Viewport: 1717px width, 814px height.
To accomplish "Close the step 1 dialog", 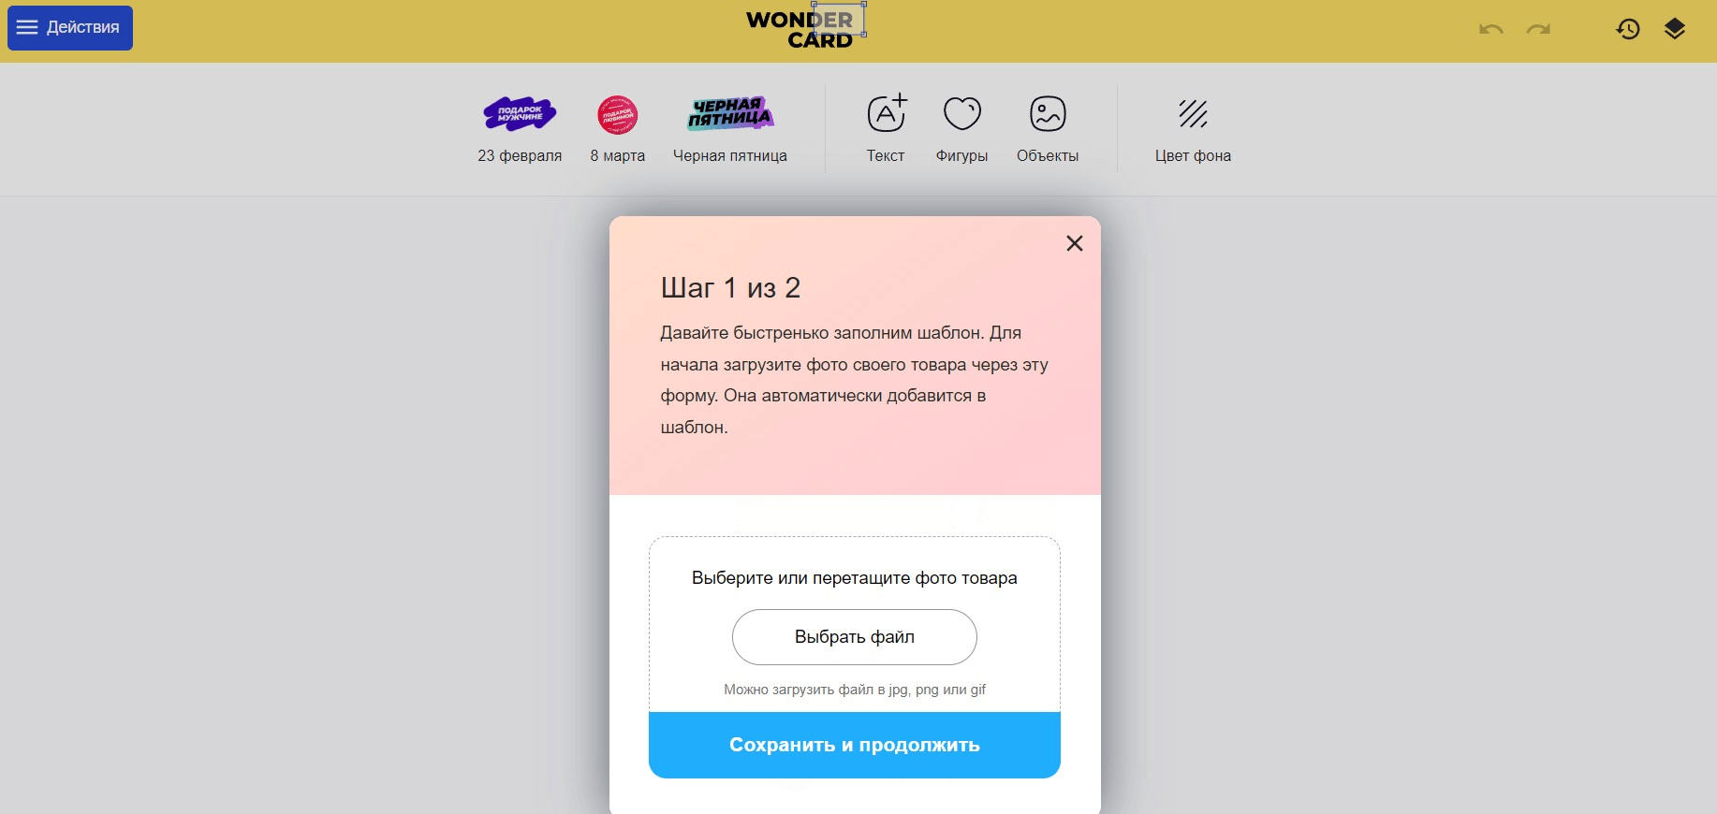I will (x=1075, y=243).
